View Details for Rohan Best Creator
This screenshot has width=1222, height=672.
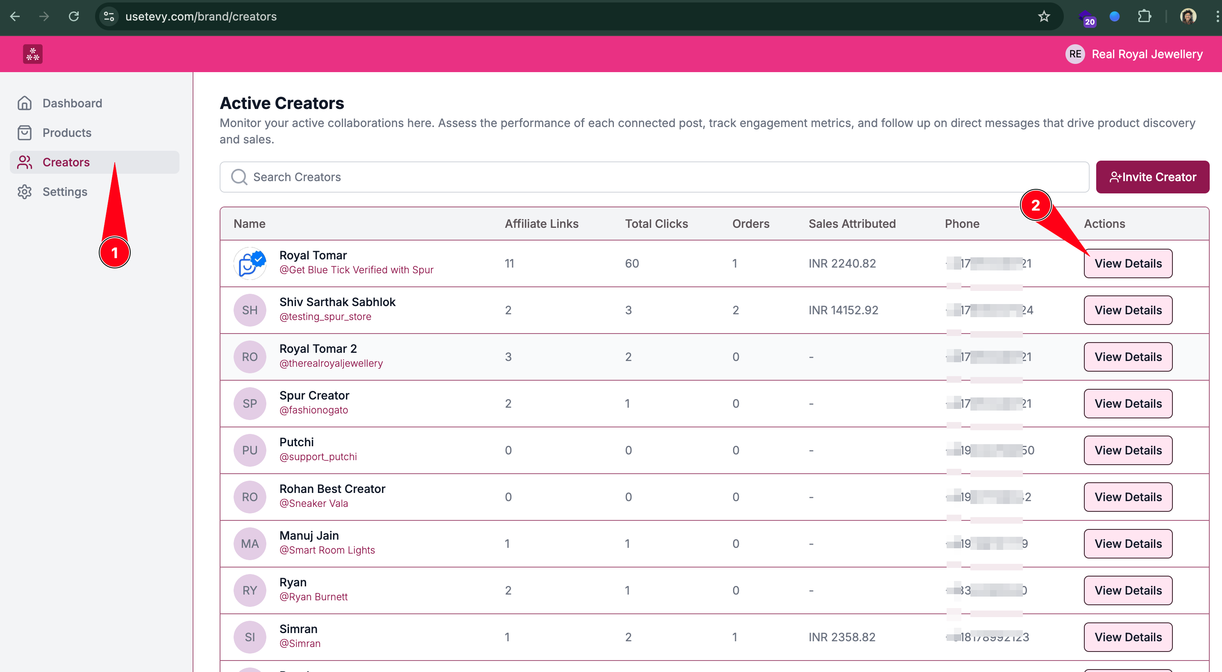pyautogui.click(x=1128, y=497)
